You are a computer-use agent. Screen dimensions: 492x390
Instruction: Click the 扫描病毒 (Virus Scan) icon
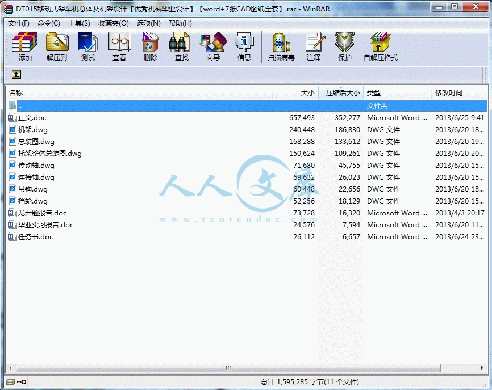(281, 42)
